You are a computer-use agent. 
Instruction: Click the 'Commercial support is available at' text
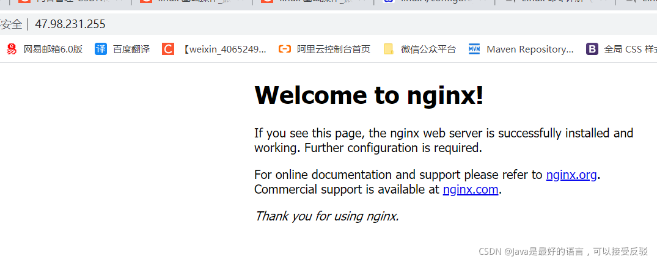(x=347, y=189)
